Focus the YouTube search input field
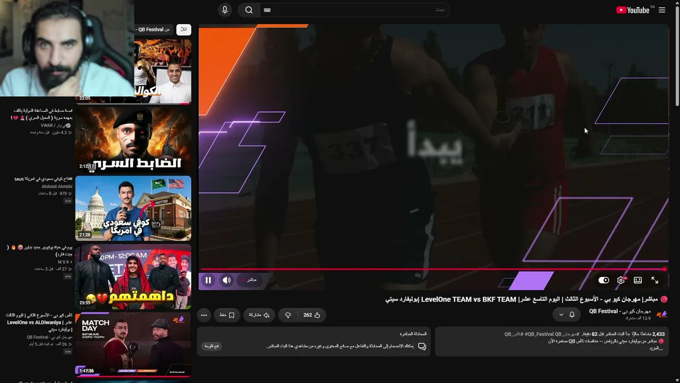The width and height of the screenshot is (680, 383). [x=354, y=10]
